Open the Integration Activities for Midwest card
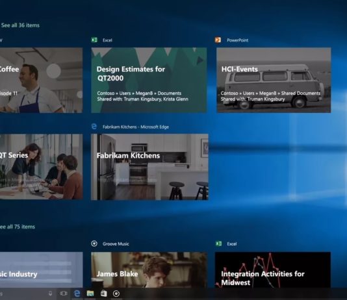This screenshot has width=347, height=300. click(x=273, y=269)
